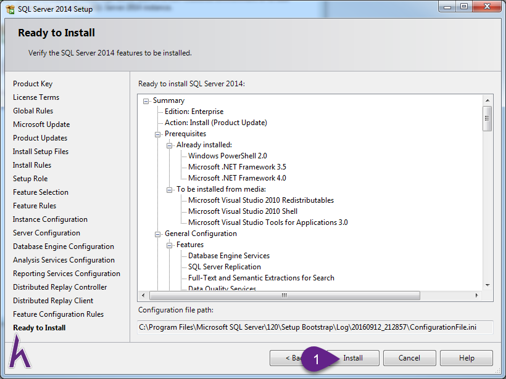Close the SQL Server 2014 Setup window

(487, 6)
